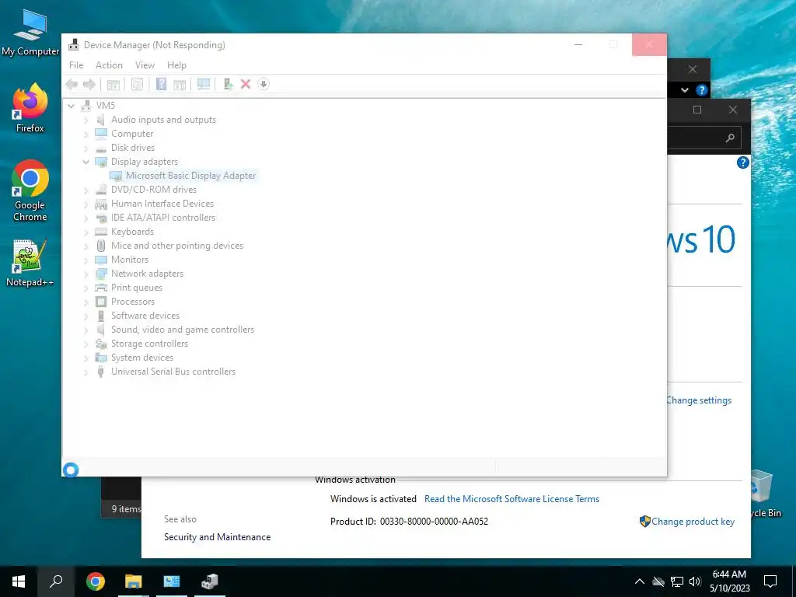Click the volume speaker tray icon

(x=695, y=581)
